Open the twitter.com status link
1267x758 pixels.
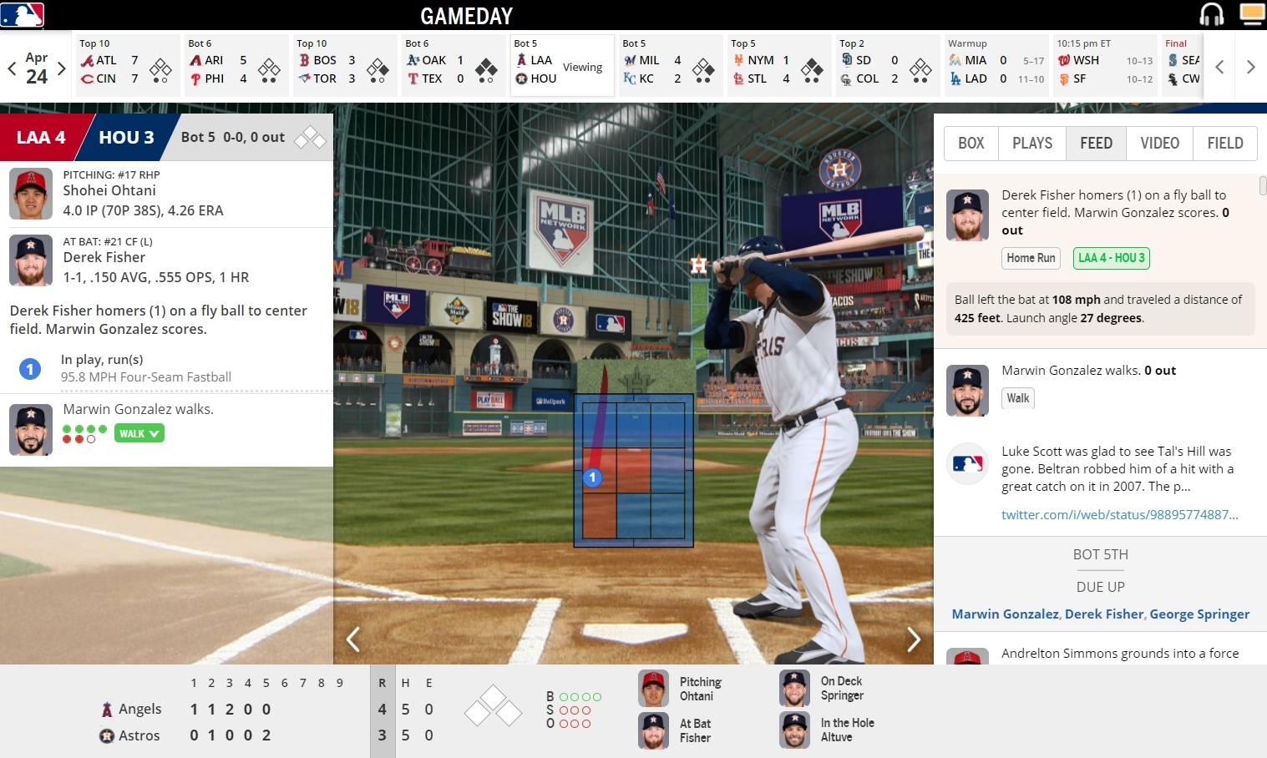1119,514
